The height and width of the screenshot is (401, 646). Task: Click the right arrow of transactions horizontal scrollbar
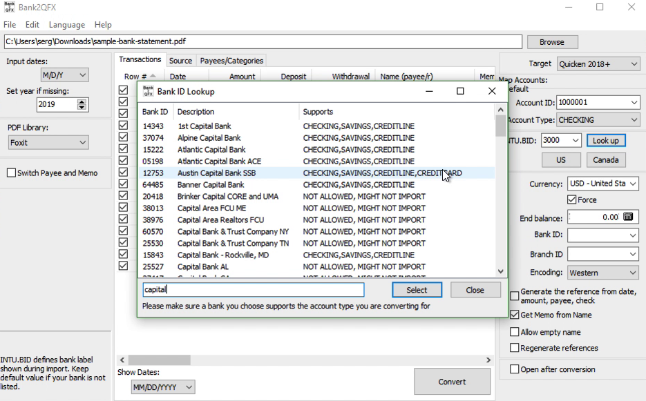pos(488,360)
